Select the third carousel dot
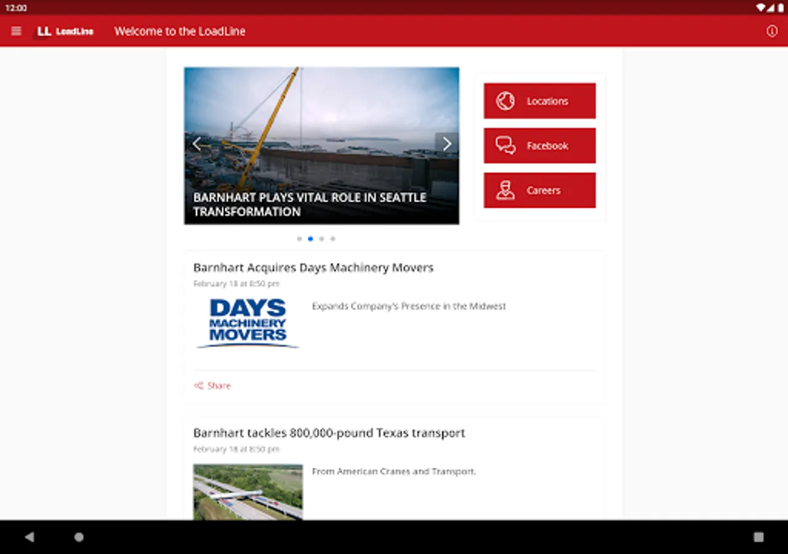The width and height of the screenshot is (788, 554). tap(321, 239)
